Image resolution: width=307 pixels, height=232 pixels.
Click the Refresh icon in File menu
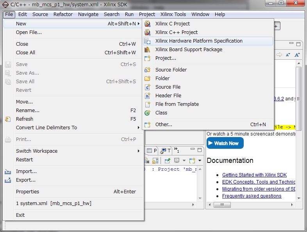click(8, 119)
